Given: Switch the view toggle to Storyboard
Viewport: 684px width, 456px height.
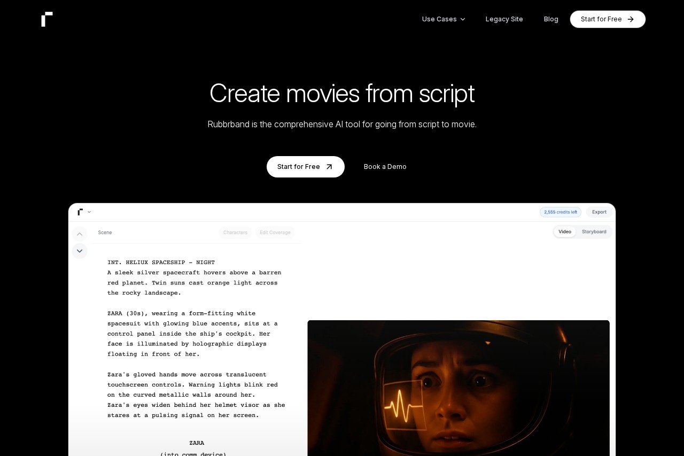Looking at the screenshot, I should (x=594, y=231).
